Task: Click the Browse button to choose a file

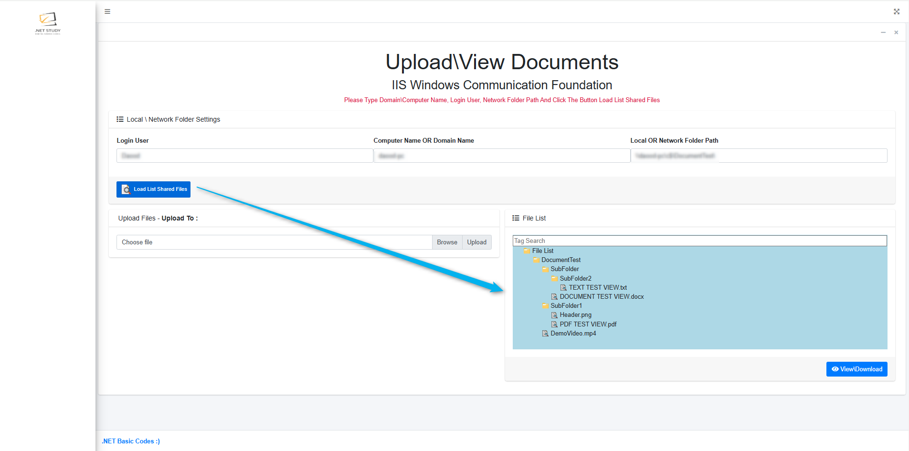Action: click(x=447, y=242)
